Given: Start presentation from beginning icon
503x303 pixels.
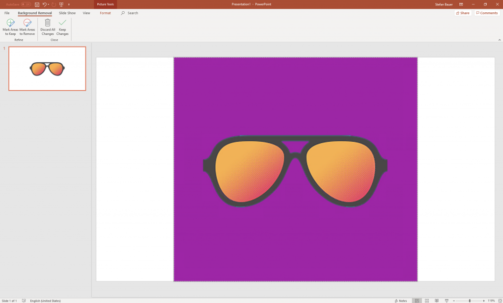Looking at the screenshot, I should [61, 4].
